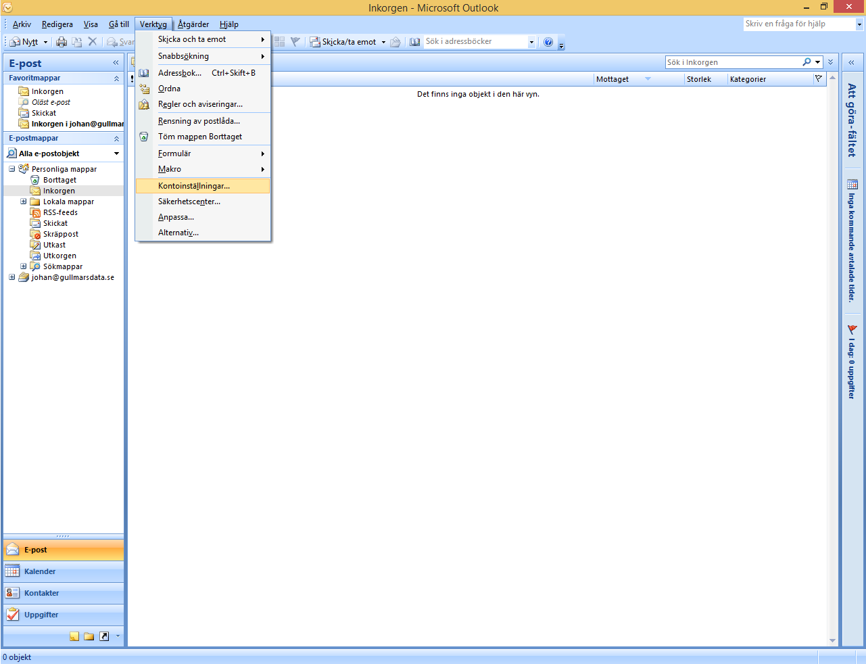The width and height of the screenshot is (866, 664).
Task: Click the blue help question mark icon
Action: (548, 42)
